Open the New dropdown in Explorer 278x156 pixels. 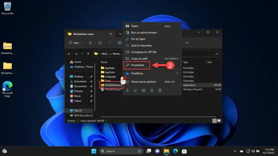point(75,43)
